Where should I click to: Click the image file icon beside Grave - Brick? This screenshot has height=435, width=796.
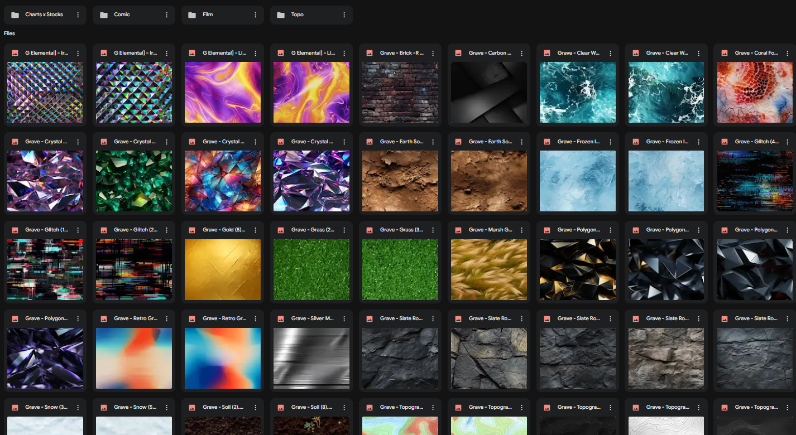pos(370,53)
